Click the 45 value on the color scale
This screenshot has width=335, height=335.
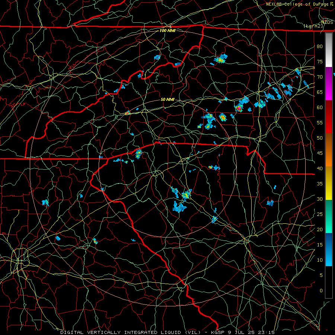point(320,153)
